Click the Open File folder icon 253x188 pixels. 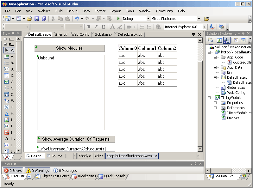(29, 19)
